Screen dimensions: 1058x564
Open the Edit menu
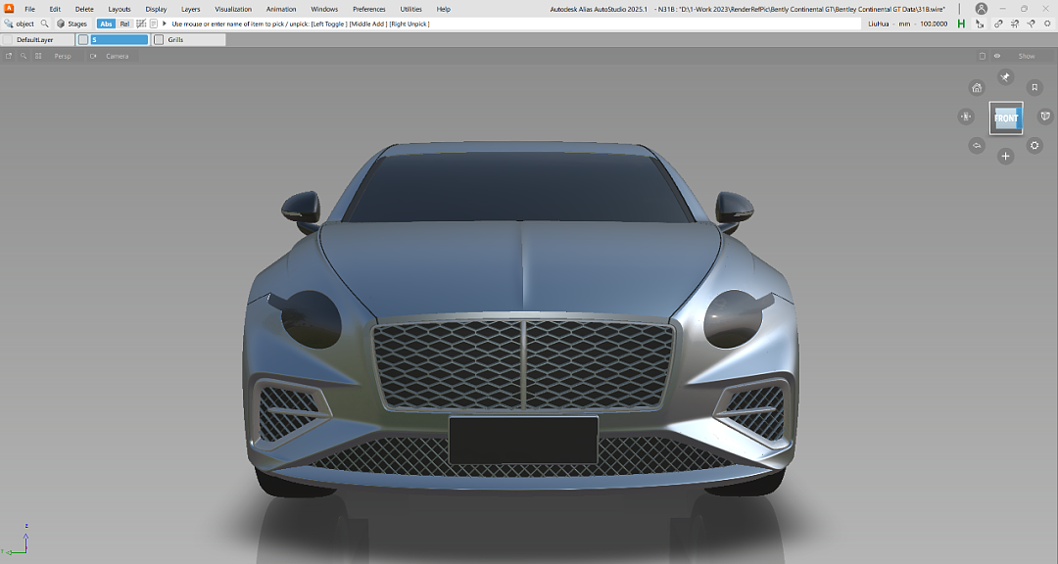[55, 10]
